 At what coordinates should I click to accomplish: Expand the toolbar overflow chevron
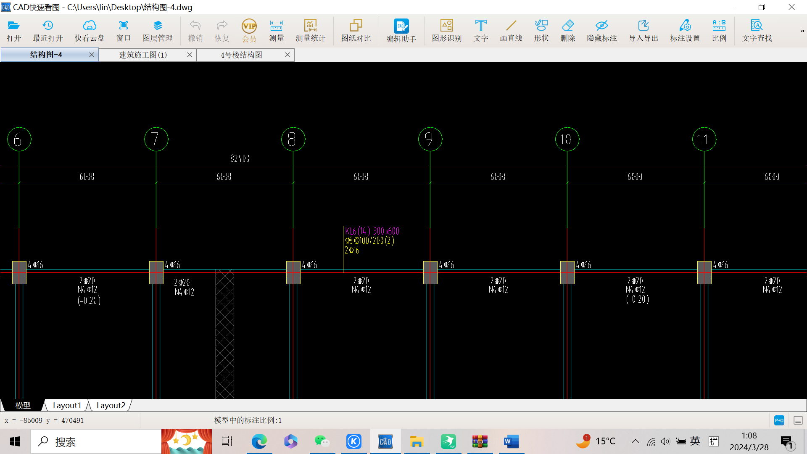(x=802, y=31)
